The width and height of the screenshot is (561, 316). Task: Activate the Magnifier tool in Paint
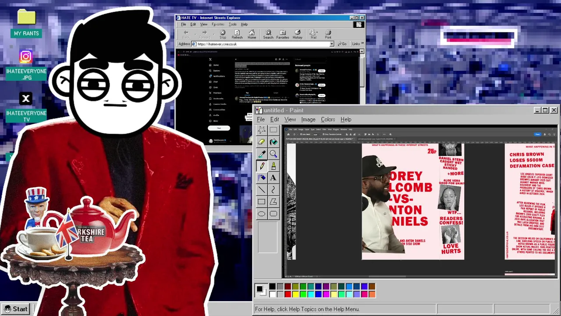point(273,154)
